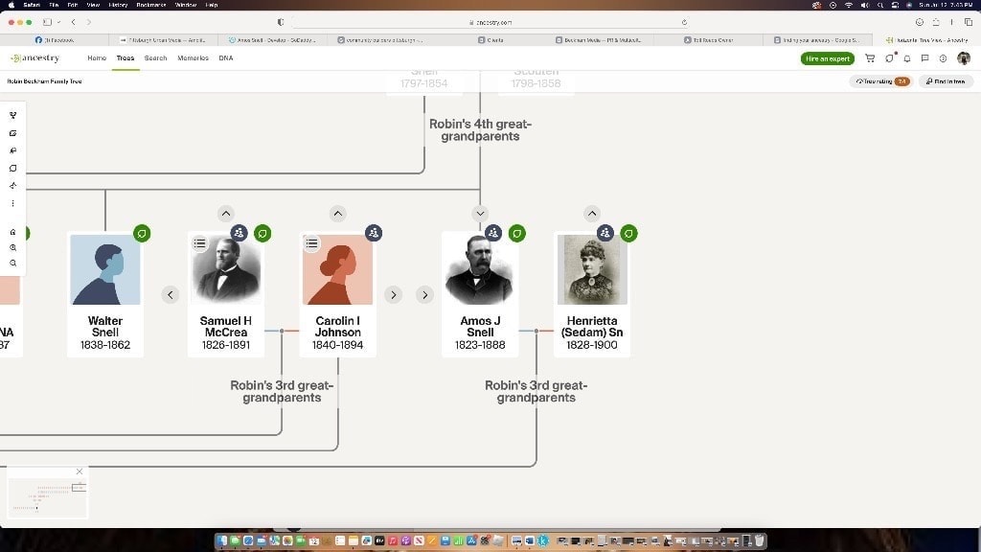The height and width of the screenshot is (552, 981).
Task: Open the hints leaf icon in the header
Action: [x=890, y=58]
